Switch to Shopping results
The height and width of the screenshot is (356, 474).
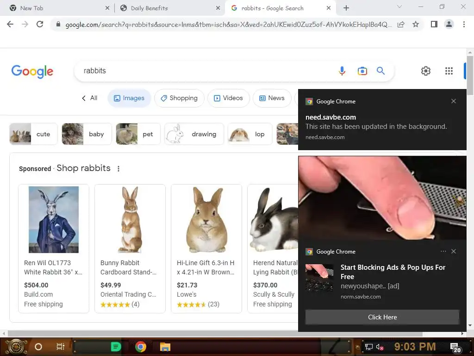coord(179,98)
